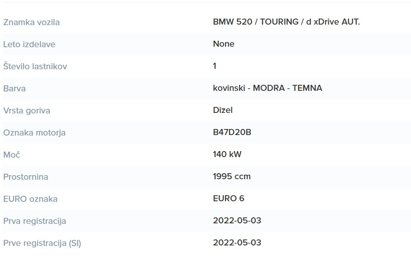Select the date beside 'Prve registracija (SI)'

(x=237, y=242)
